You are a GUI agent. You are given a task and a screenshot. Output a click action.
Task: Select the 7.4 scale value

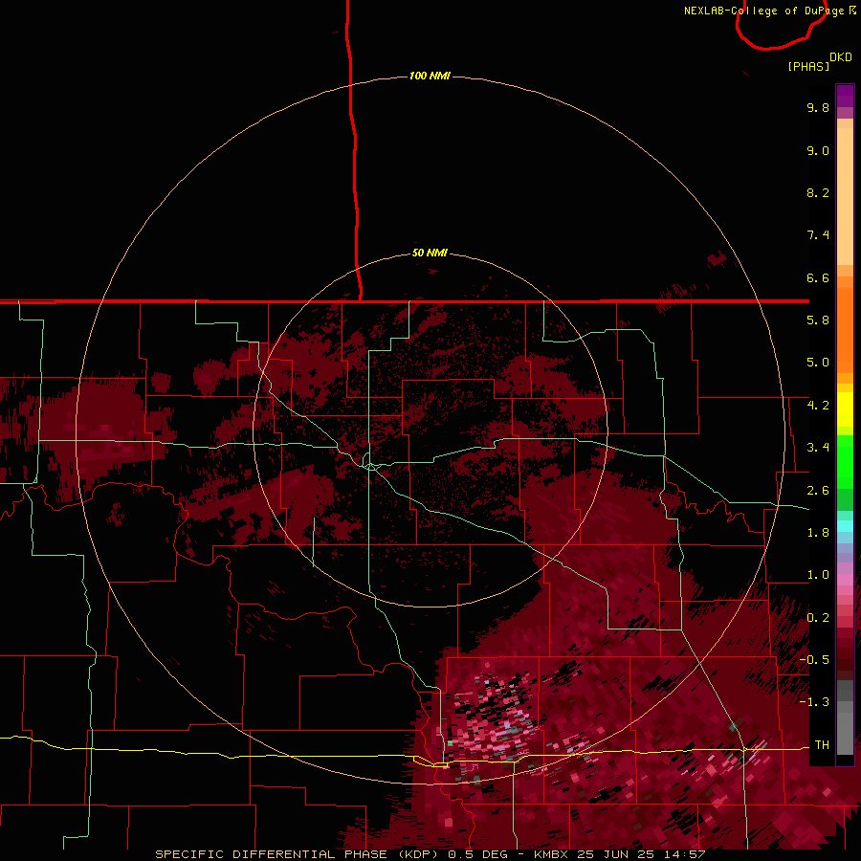pos(818,235)
